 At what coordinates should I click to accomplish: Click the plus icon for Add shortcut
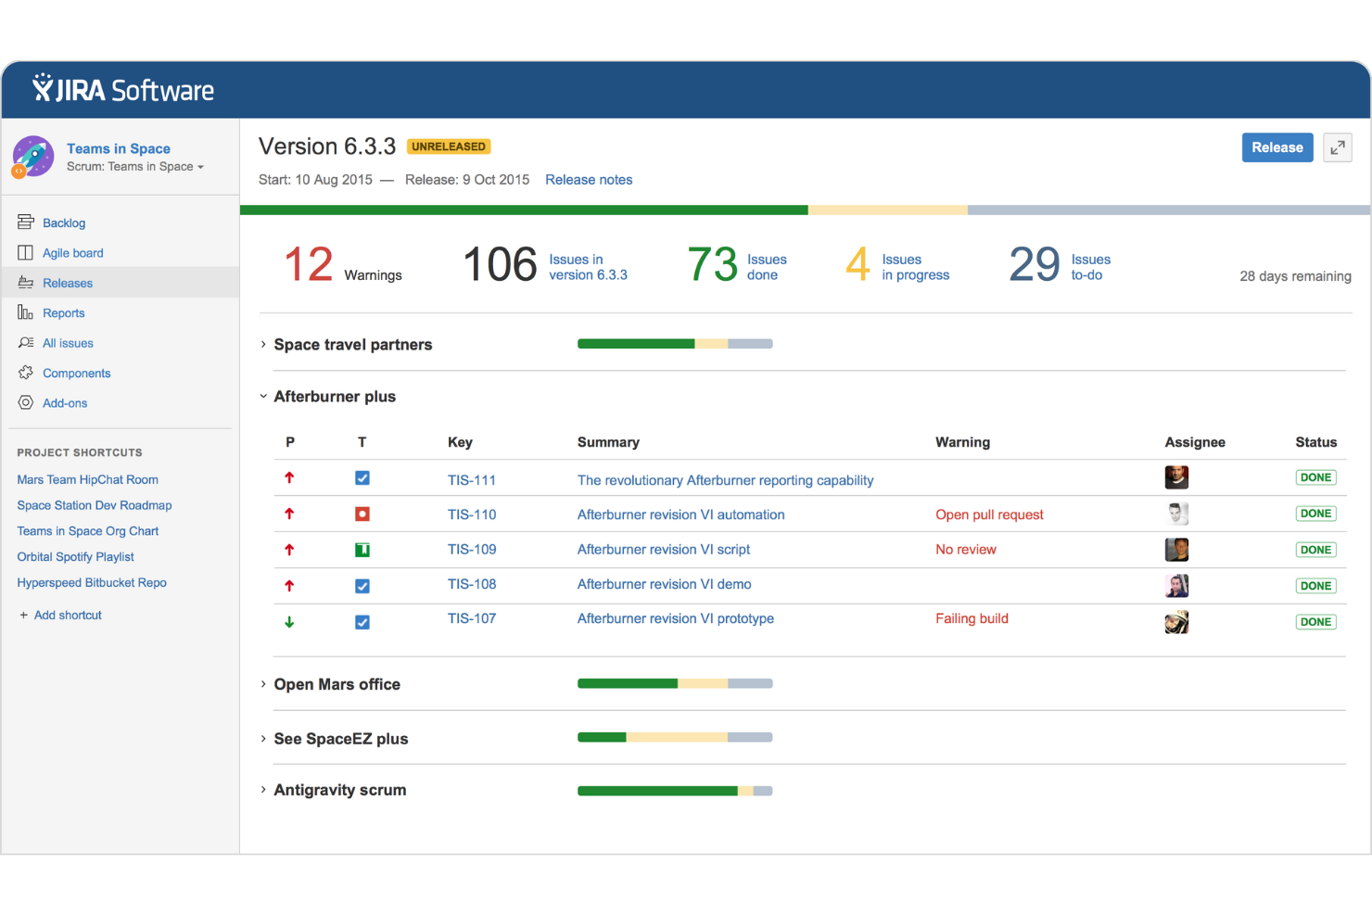[x=23, y=615]
